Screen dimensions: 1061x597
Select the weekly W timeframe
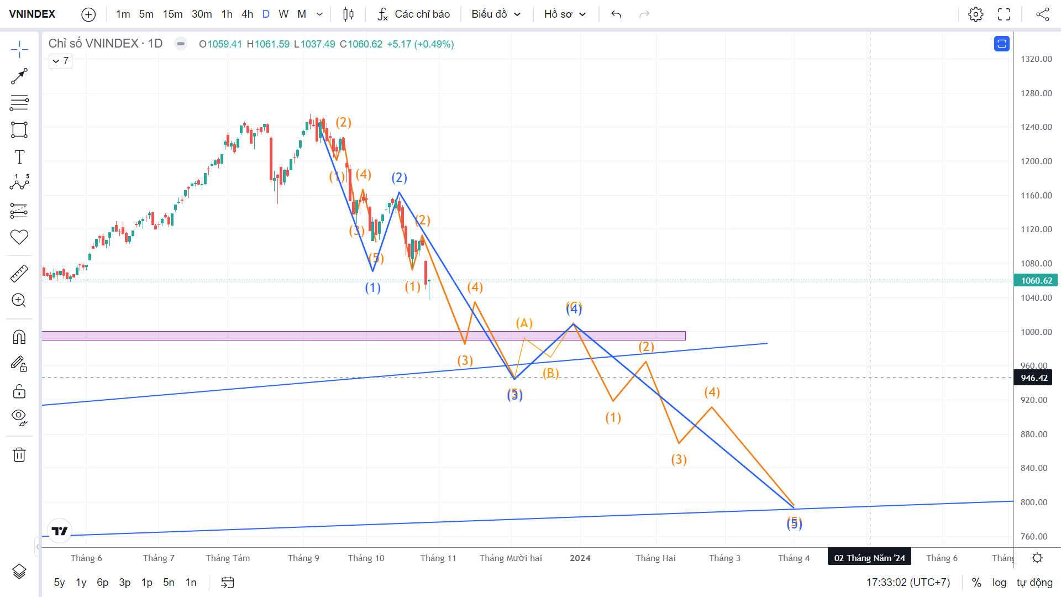(x=283, y=14)
